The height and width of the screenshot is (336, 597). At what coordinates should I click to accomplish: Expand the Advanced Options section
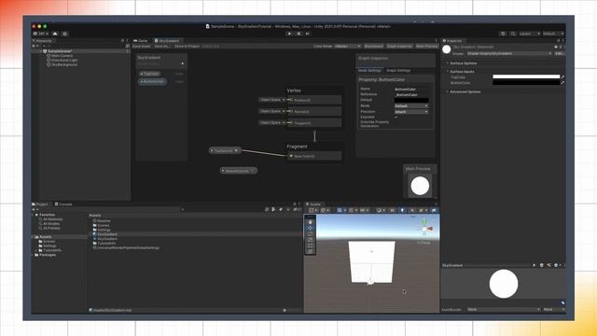465,91
